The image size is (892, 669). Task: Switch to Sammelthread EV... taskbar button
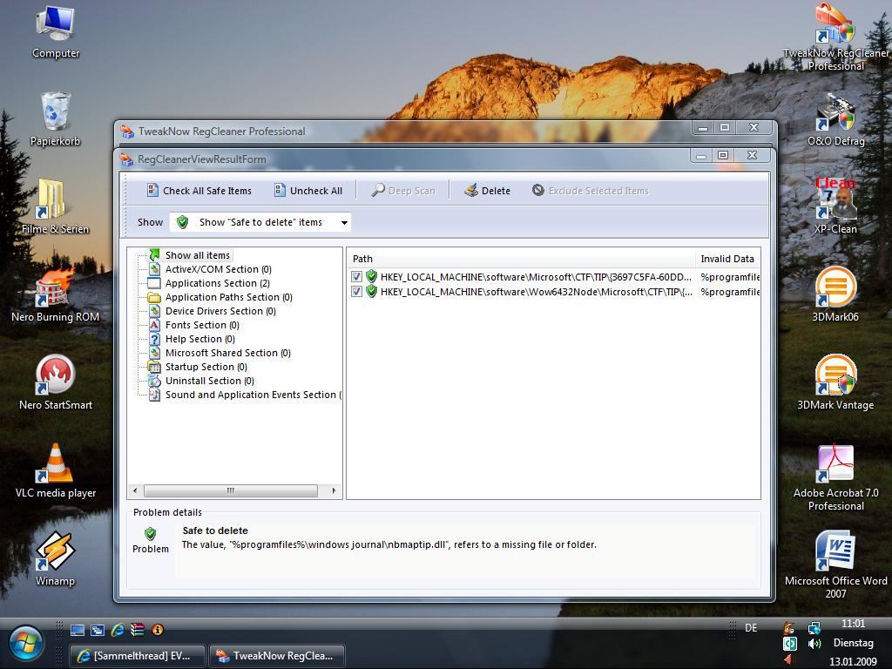pos(137,656)
